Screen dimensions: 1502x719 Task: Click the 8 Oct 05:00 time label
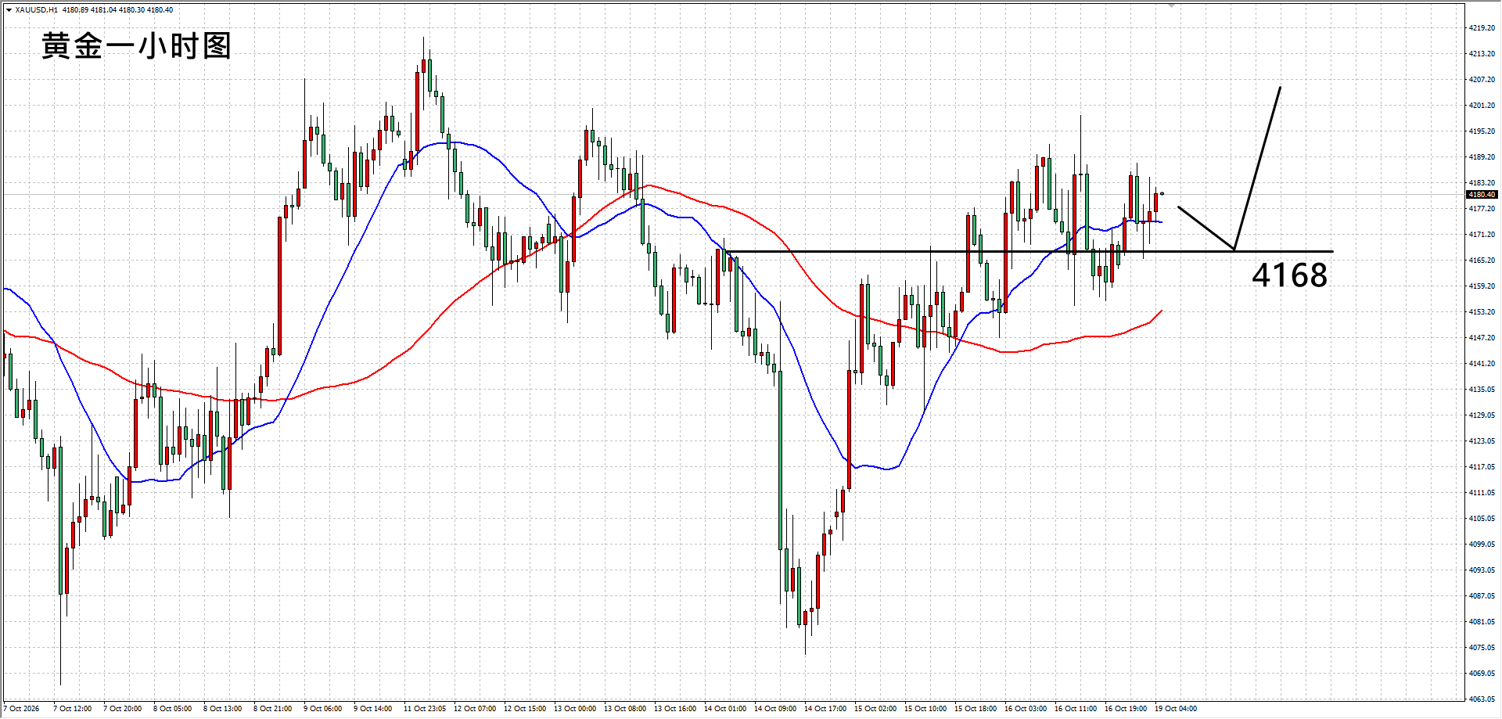[x=173, y=709]
